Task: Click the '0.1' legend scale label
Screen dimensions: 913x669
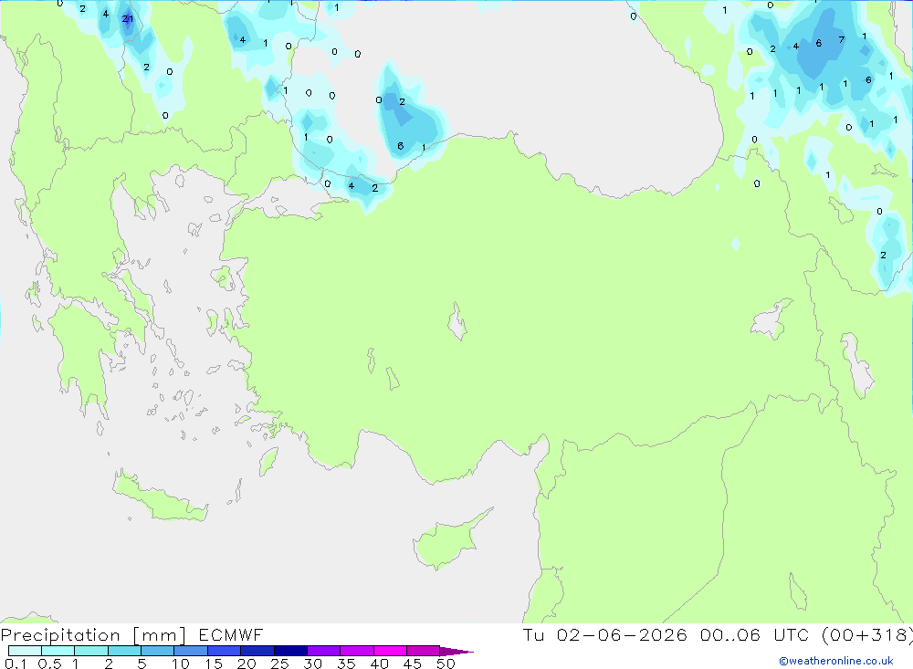Action: click(x=16, y=664)
